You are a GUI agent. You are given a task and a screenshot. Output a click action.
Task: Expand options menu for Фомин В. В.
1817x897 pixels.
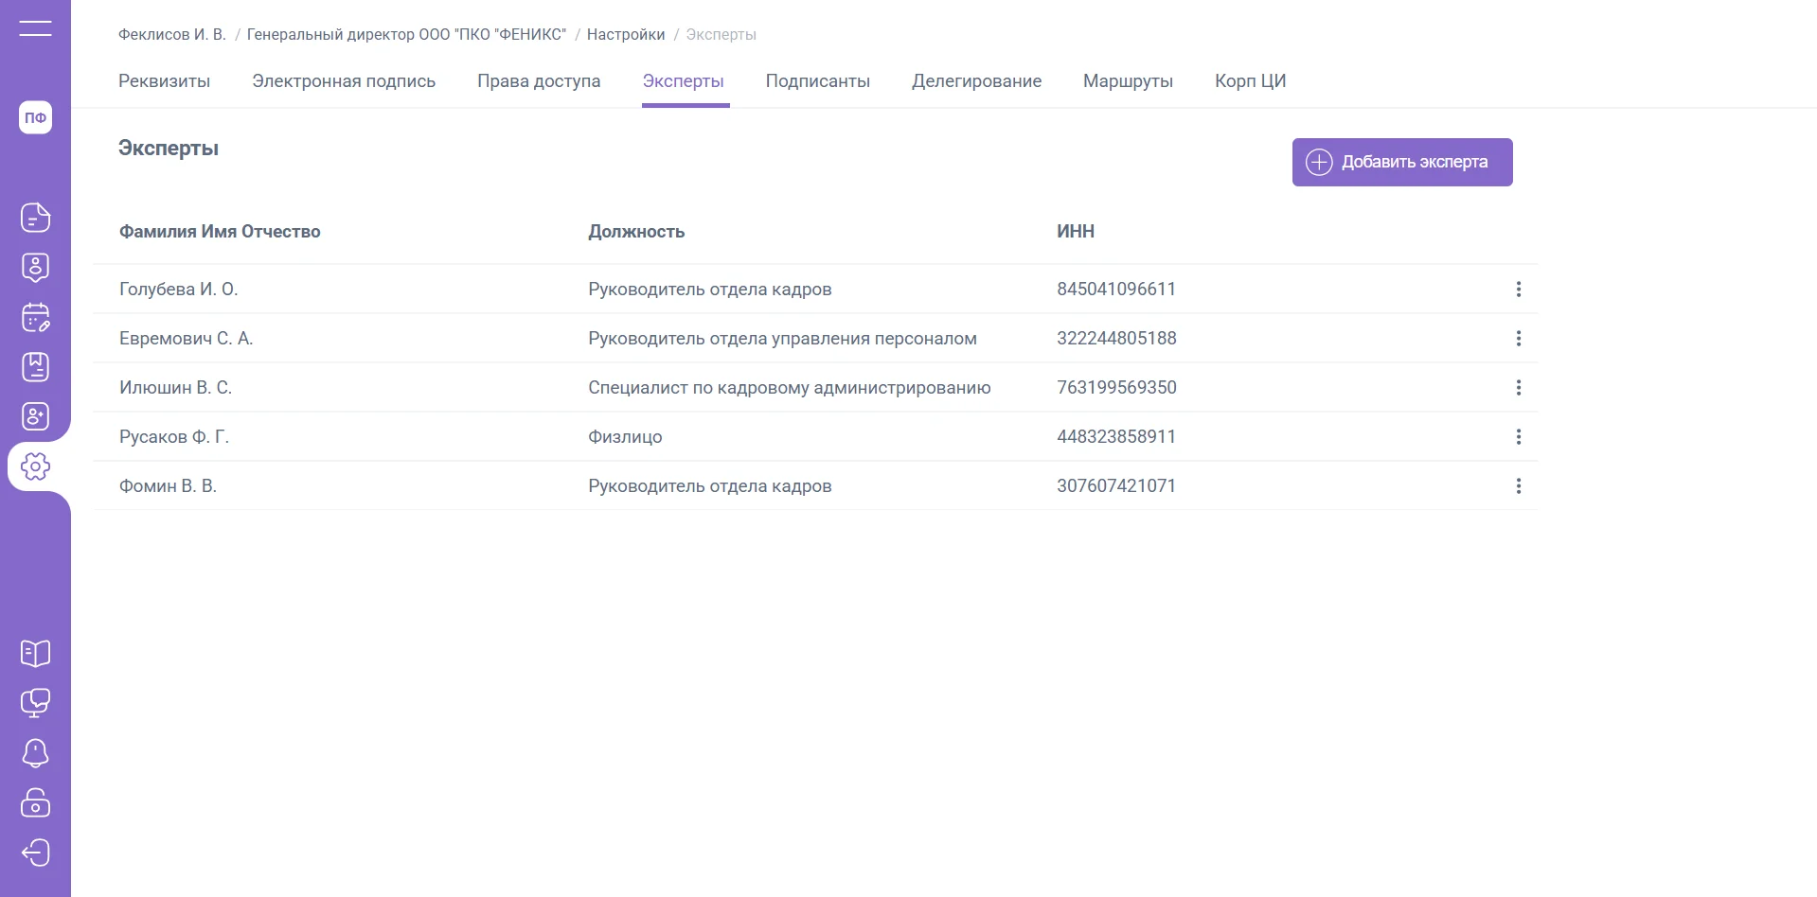point(1518,486)
